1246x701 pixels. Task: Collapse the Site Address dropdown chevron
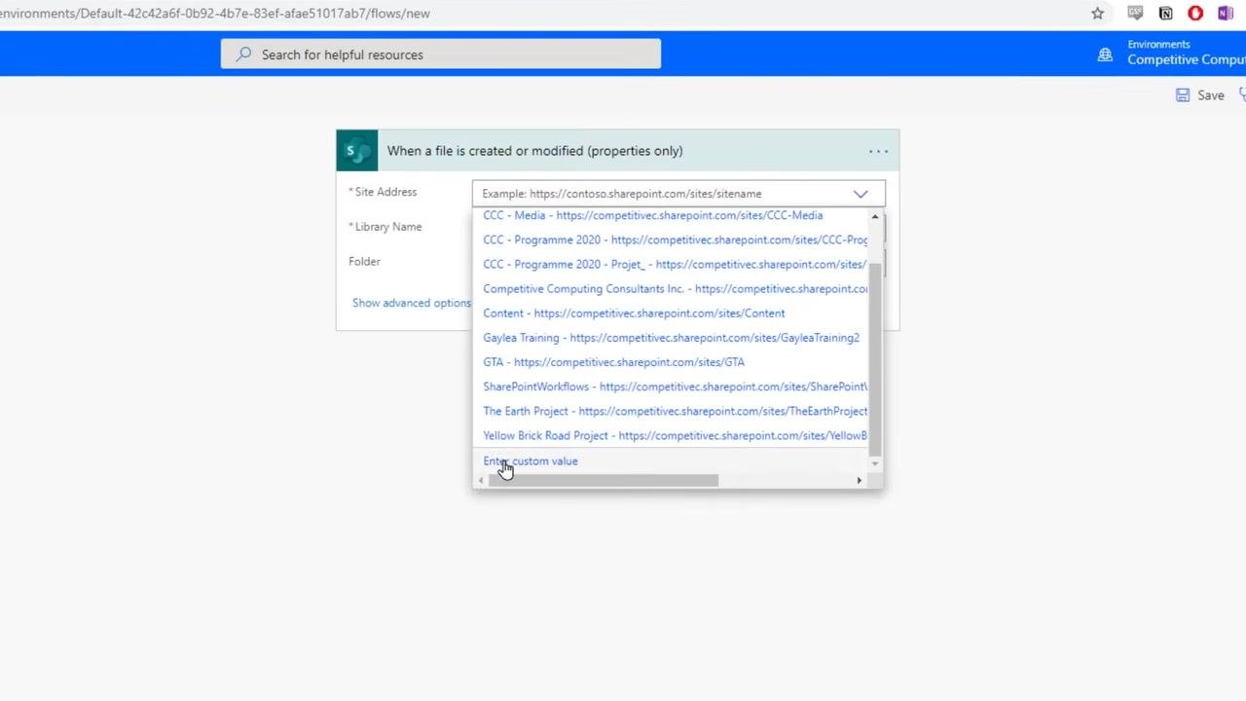click(861, 194)
